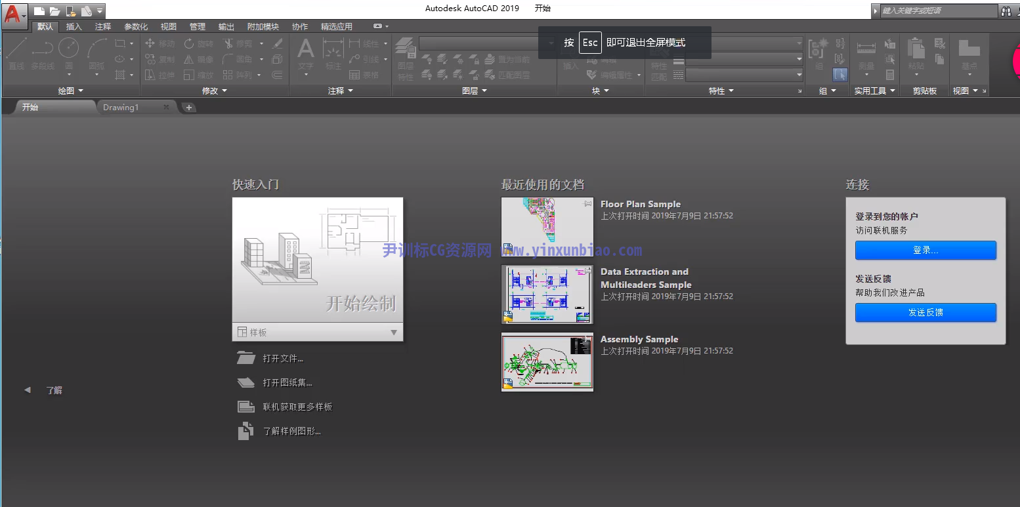Image resolution: width=1020 pixels, height=507 pixels.
Task: Switch to the 插入 ribbon tab
Action: point(74,26)
